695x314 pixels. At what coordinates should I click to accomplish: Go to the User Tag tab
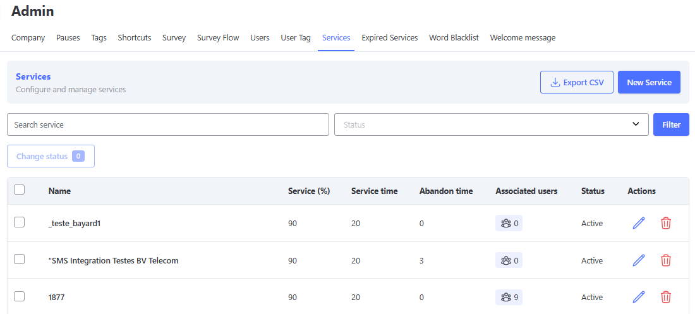pyautogui.click(x=296, y=38)
